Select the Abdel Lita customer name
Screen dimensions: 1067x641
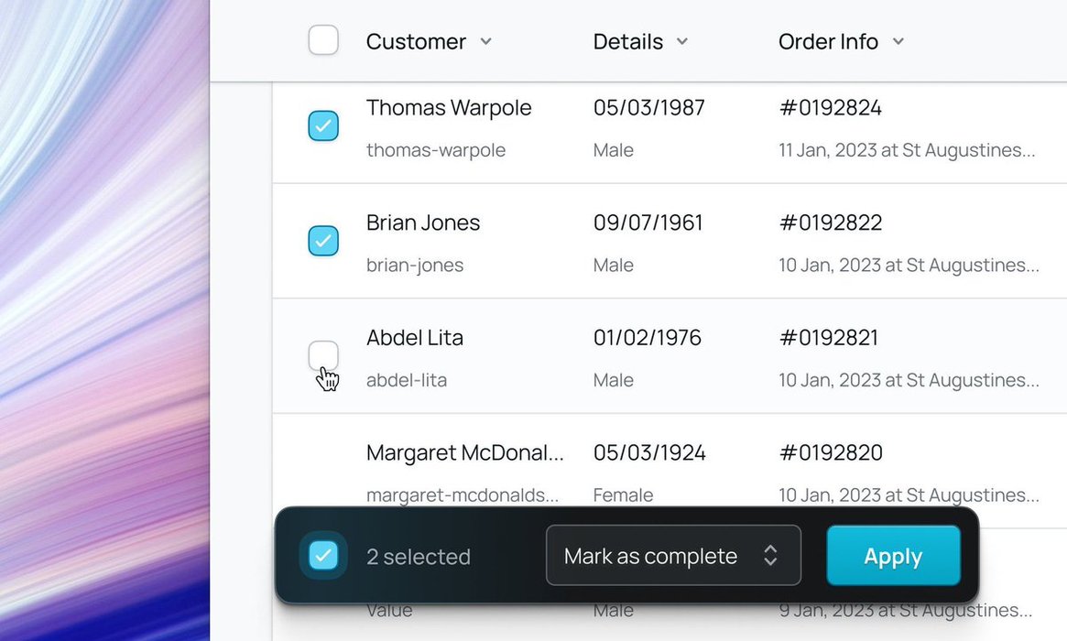pyautogui.click(x=415, y=338)
